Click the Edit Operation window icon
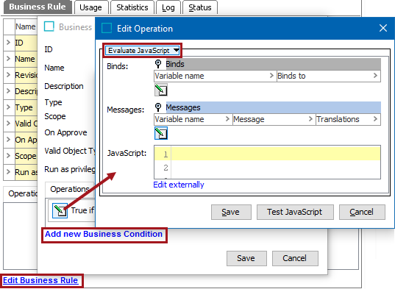Screen dimensions: 395x289 click(x=107, y=28)
